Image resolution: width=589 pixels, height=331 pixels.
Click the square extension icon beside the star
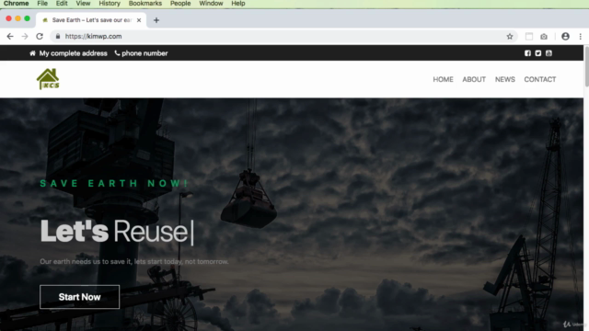(x=529, y=37)
